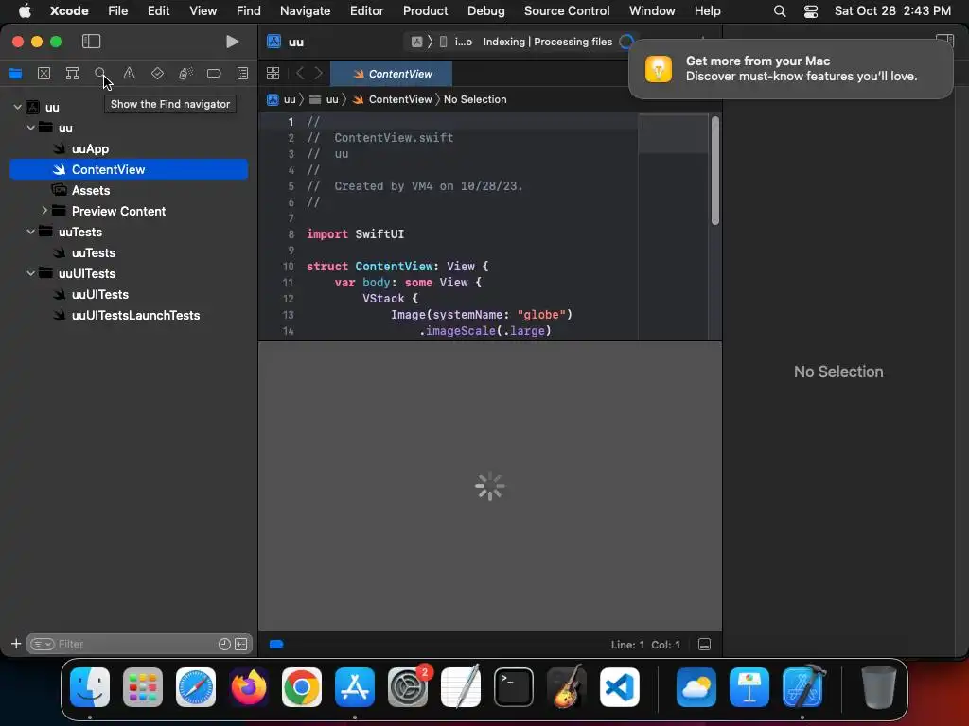Open Control Center in menu bar
Viewport: 969px width, 726px height.
811,10
